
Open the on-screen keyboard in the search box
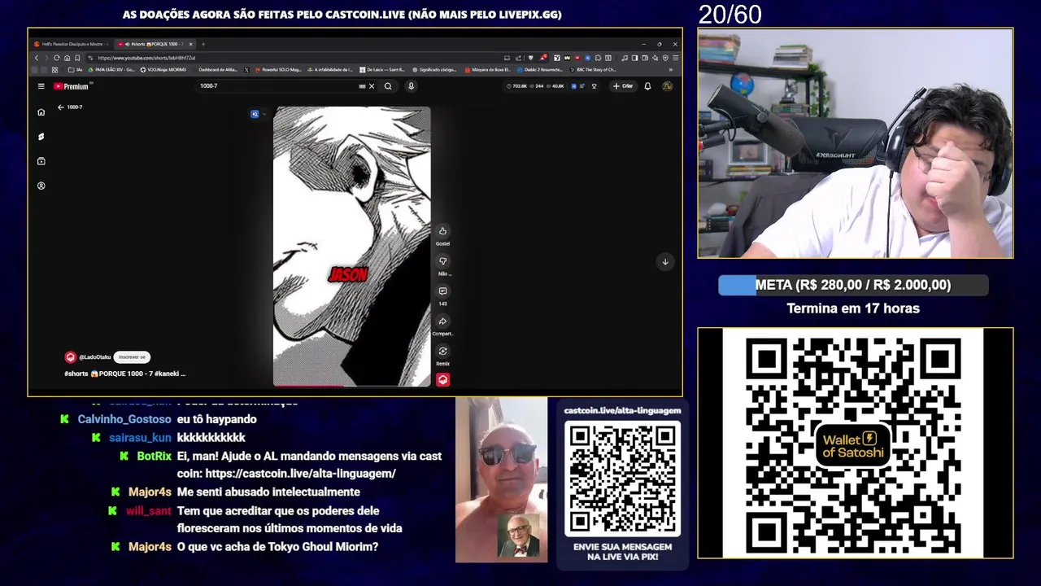(362, 86)
